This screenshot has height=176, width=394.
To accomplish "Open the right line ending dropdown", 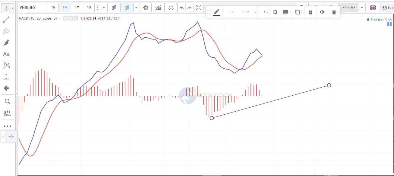I will 263,12.
